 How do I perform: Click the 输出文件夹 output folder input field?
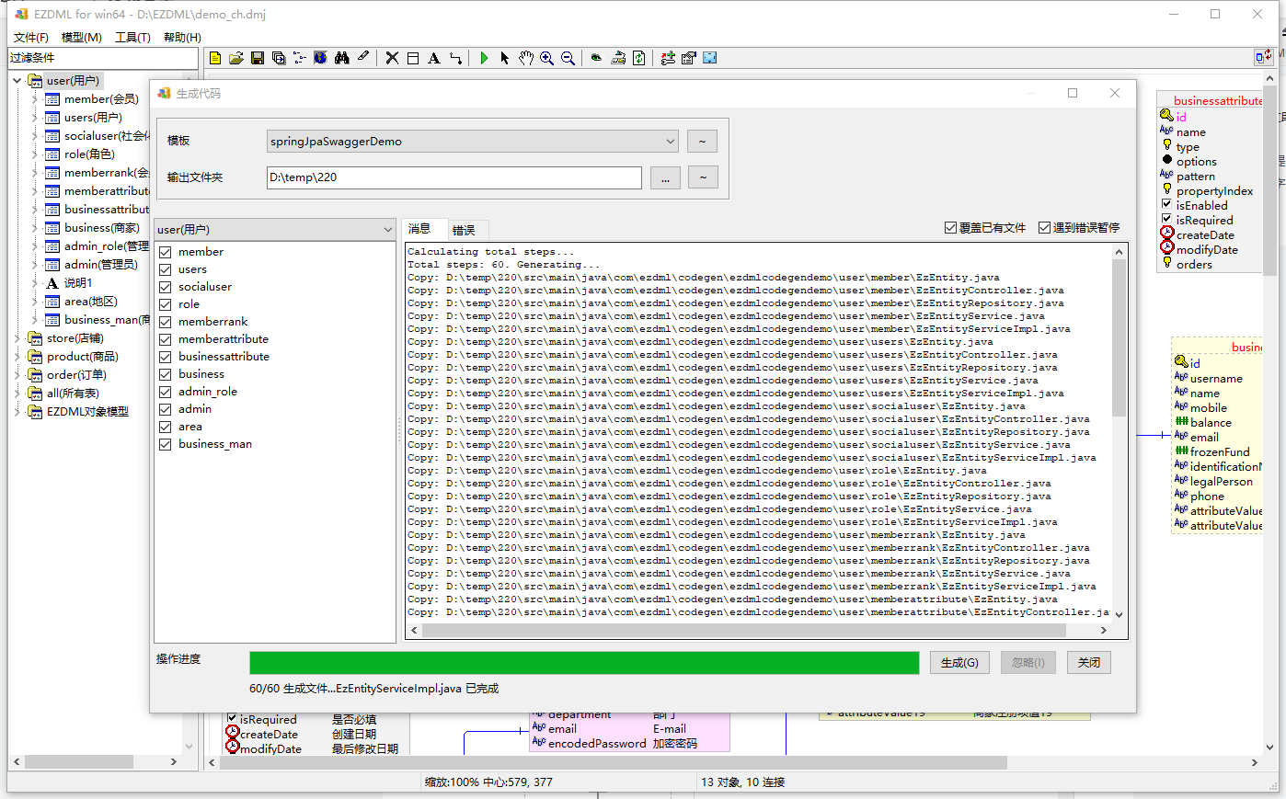coord(454,177)
